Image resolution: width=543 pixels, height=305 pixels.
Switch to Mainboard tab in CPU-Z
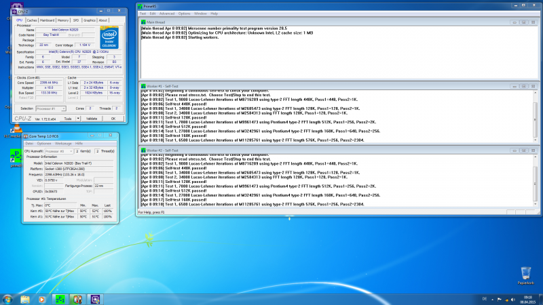click(47, 20)
